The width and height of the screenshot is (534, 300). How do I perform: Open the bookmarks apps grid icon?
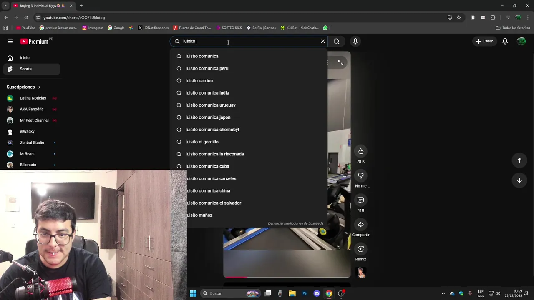[x=5, y=28]
